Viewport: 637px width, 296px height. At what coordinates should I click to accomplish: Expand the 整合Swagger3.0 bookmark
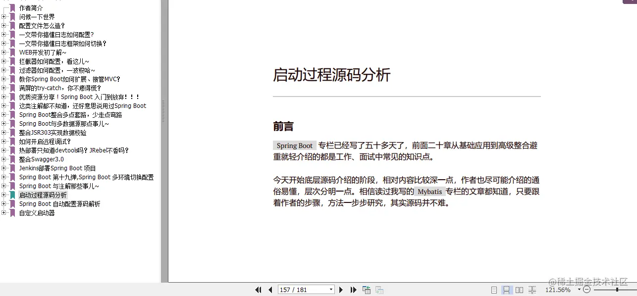4,159
